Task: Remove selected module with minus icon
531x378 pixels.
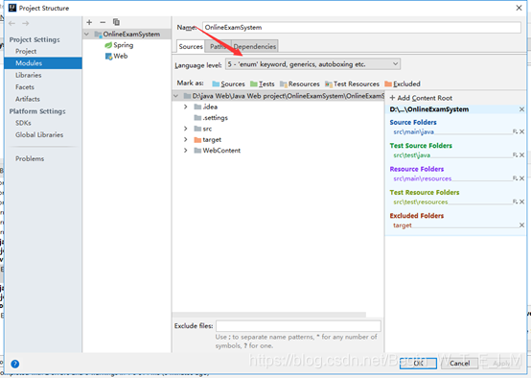Action: click(x=103, y=22)
